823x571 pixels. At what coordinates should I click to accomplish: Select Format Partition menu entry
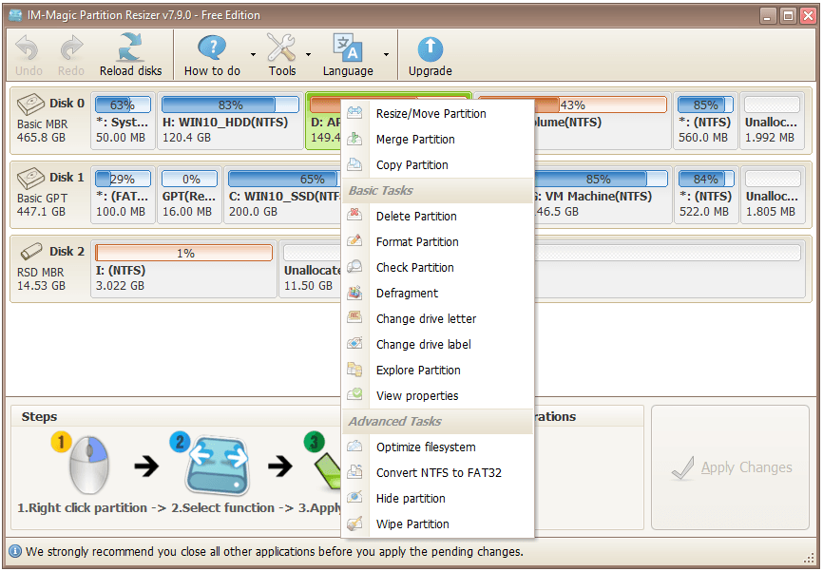438,242
